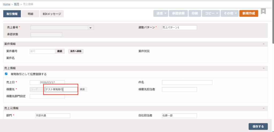Collapse the 売上情報 section

click(x=264, y=68)
